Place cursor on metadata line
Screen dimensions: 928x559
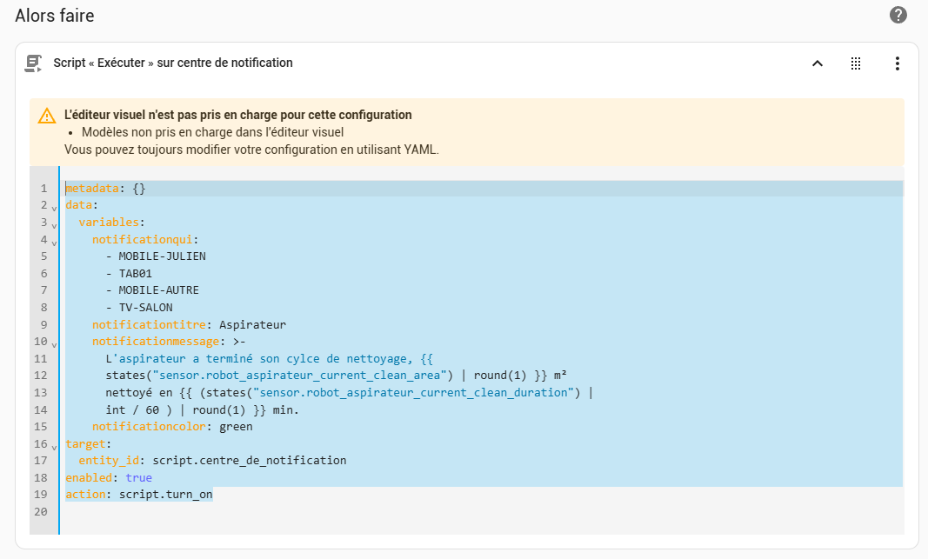[105, 188]
